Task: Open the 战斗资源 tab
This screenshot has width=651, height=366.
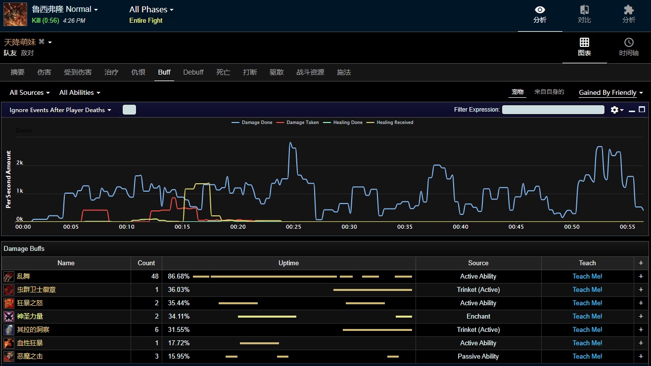Action: click(x=310, y=72)
